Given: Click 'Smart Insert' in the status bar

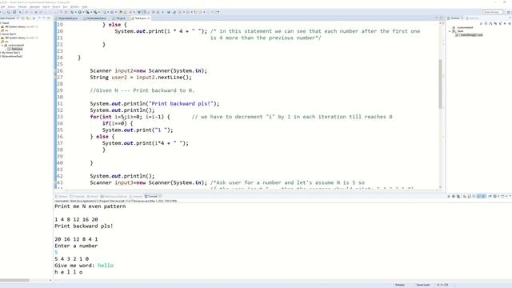Looking at the screenshot, I should (x=423, y=285).
